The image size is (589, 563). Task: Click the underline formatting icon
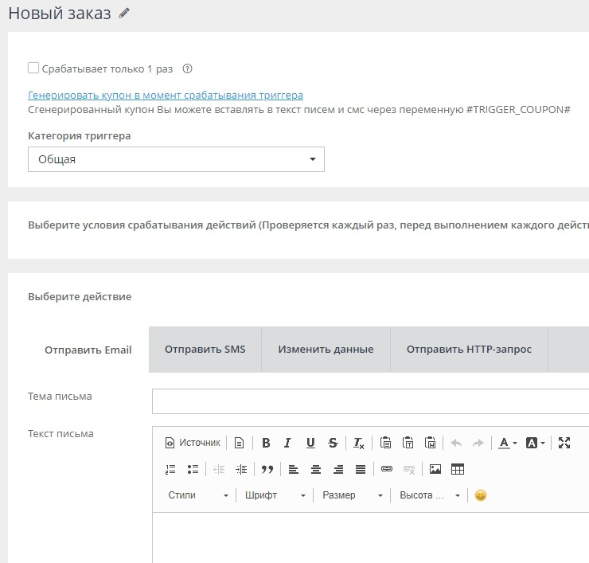310,444
